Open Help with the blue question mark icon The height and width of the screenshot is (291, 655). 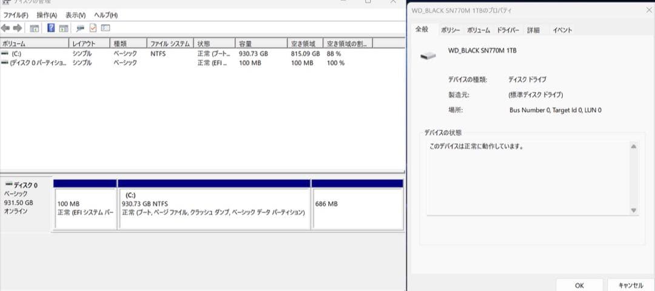coord(51,28)
